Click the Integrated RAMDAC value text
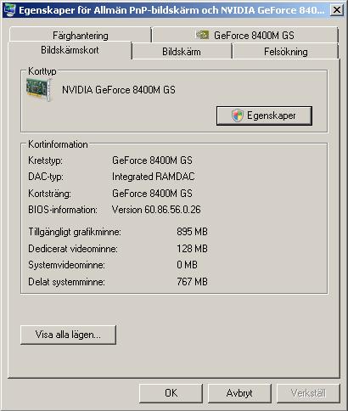This screenshot has width=348, height=411. (154, 177)
